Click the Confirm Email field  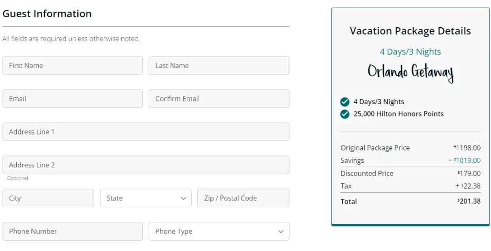(x=219, y=99)
